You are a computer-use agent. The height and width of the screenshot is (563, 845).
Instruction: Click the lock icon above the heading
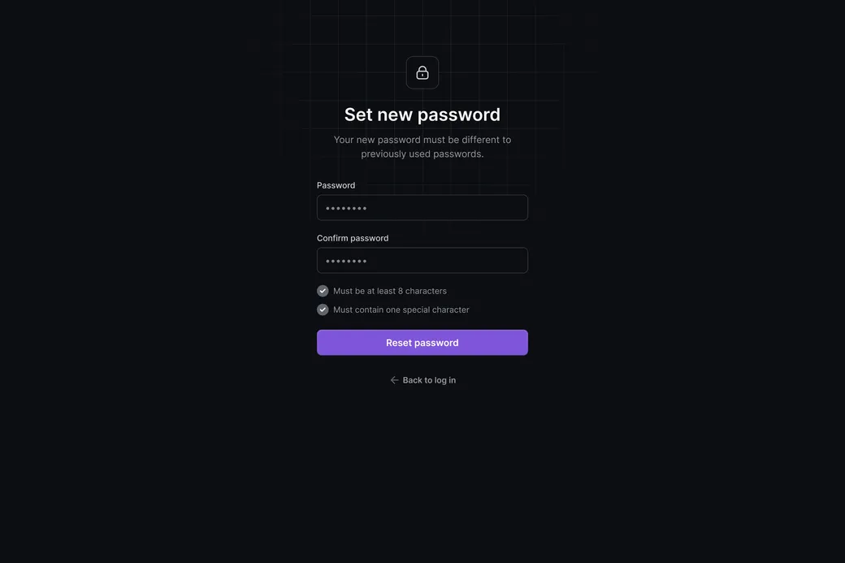(422, 73)
